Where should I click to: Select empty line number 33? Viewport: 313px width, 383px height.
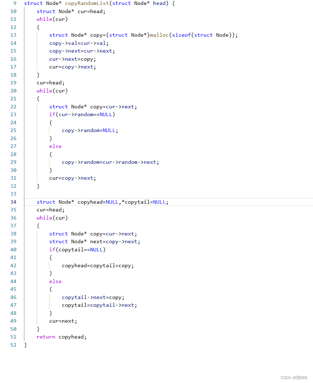tap(13, 194)
